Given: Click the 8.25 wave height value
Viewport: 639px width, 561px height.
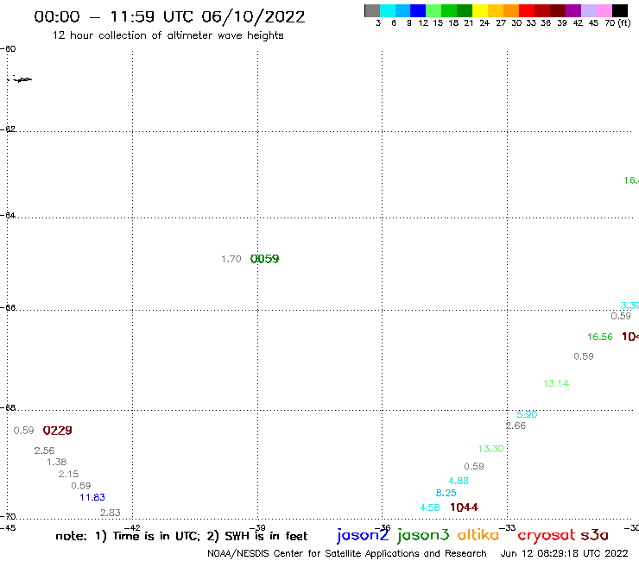Looking at the screenshot, I should tap(446, 493).
